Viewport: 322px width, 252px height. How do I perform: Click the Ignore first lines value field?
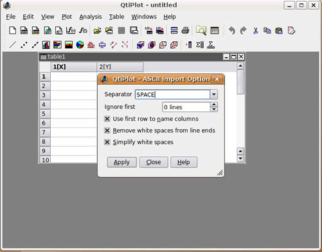click(x=186, y=107)
